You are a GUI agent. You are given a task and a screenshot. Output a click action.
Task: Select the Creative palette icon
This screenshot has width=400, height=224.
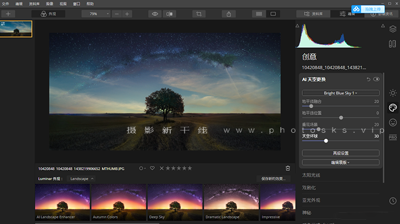[393, 108]
